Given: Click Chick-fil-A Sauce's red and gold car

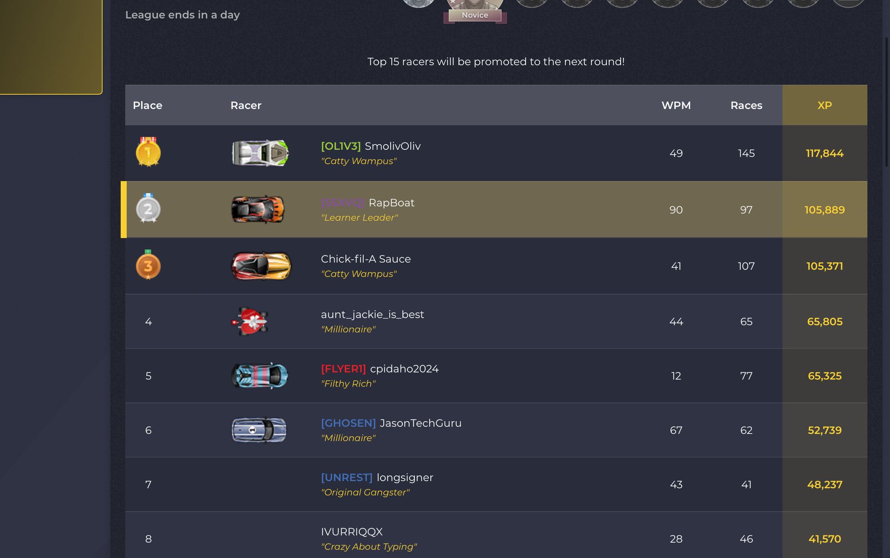Looking at the screenshot, I should [x=261, y=266].
